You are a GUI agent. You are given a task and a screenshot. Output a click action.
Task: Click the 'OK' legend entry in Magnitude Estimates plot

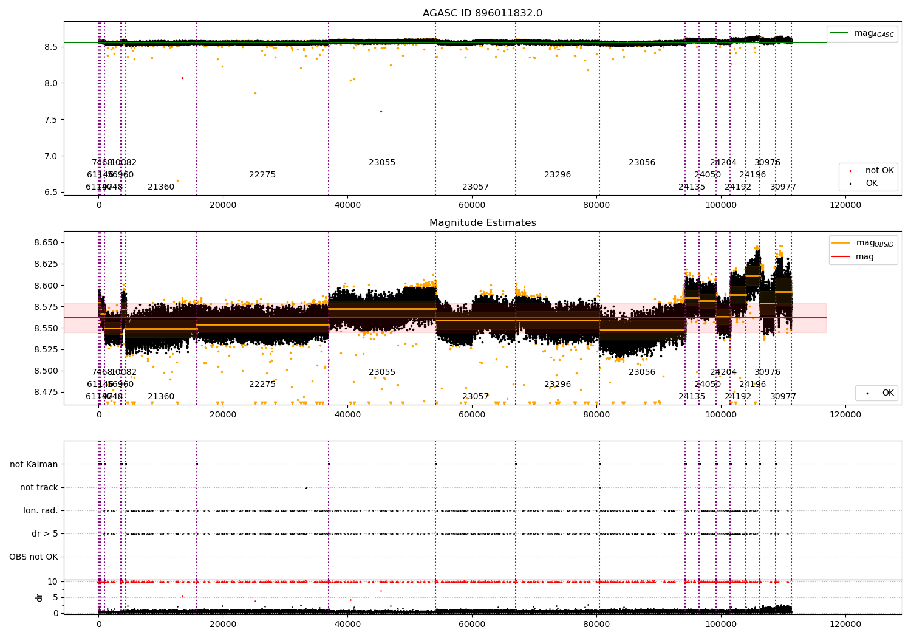pyautogui.click(x=881, y=393)
